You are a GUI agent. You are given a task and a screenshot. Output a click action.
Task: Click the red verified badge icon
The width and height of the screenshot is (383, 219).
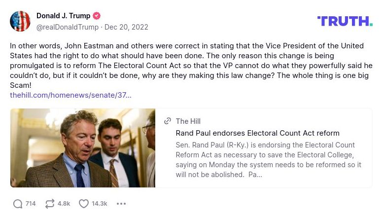97,16
